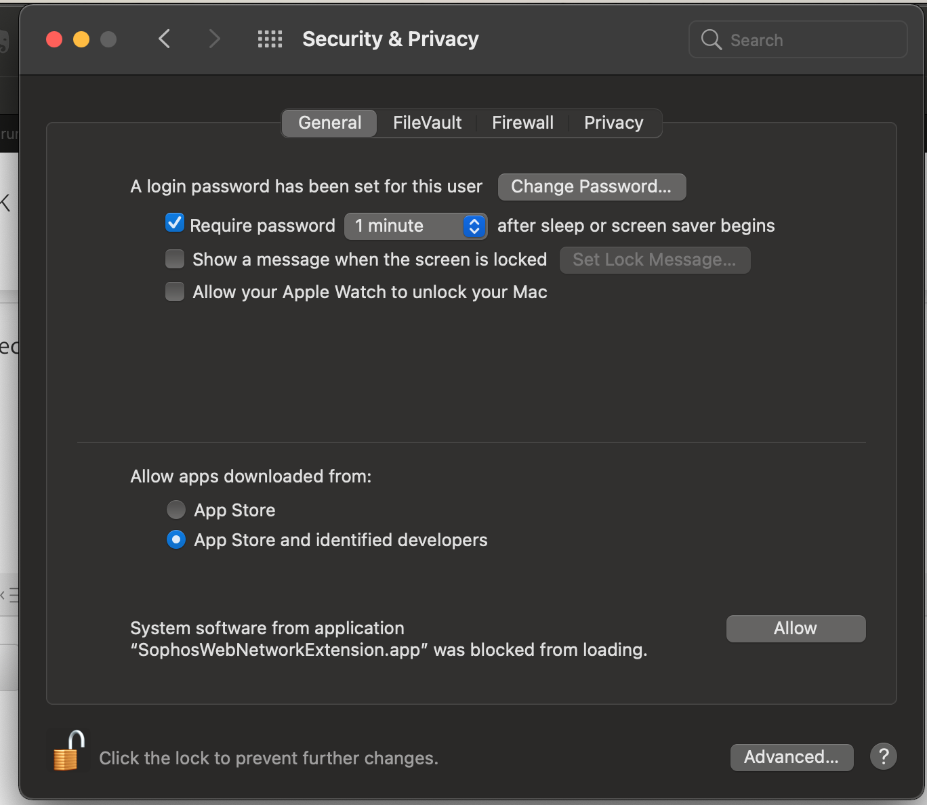Uncheck the Require password checkbox
Screen dimensions: 927x805
tap(175, 223)
